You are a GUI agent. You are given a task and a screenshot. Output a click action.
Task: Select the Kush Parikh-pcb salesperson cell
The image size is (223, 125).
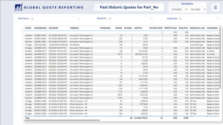tap(197, 45)
